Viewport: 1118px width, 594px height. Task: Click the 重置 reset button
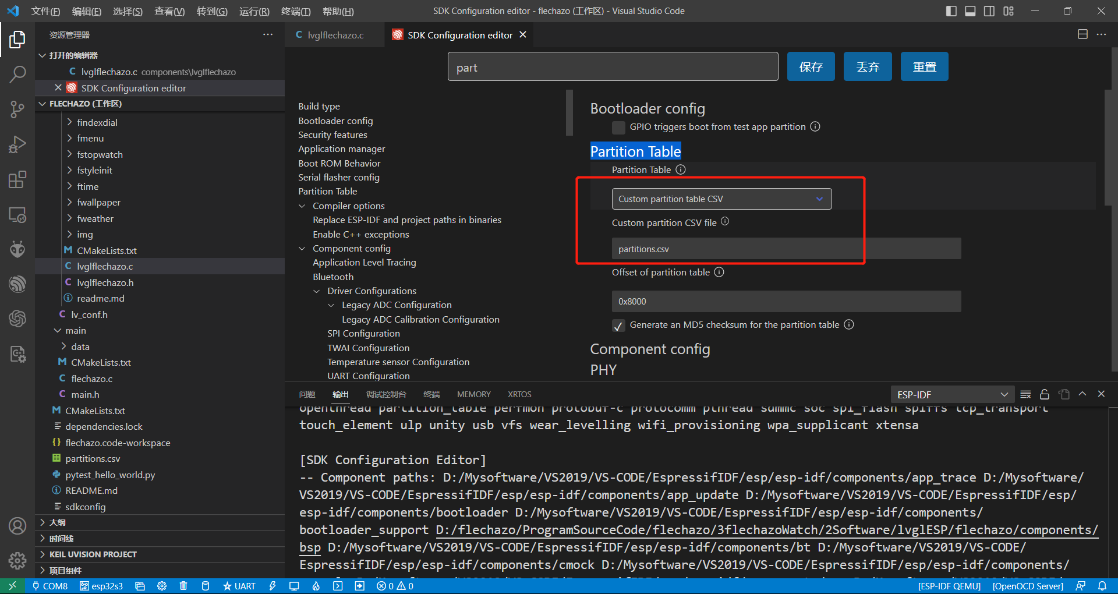tap(924, 67)
